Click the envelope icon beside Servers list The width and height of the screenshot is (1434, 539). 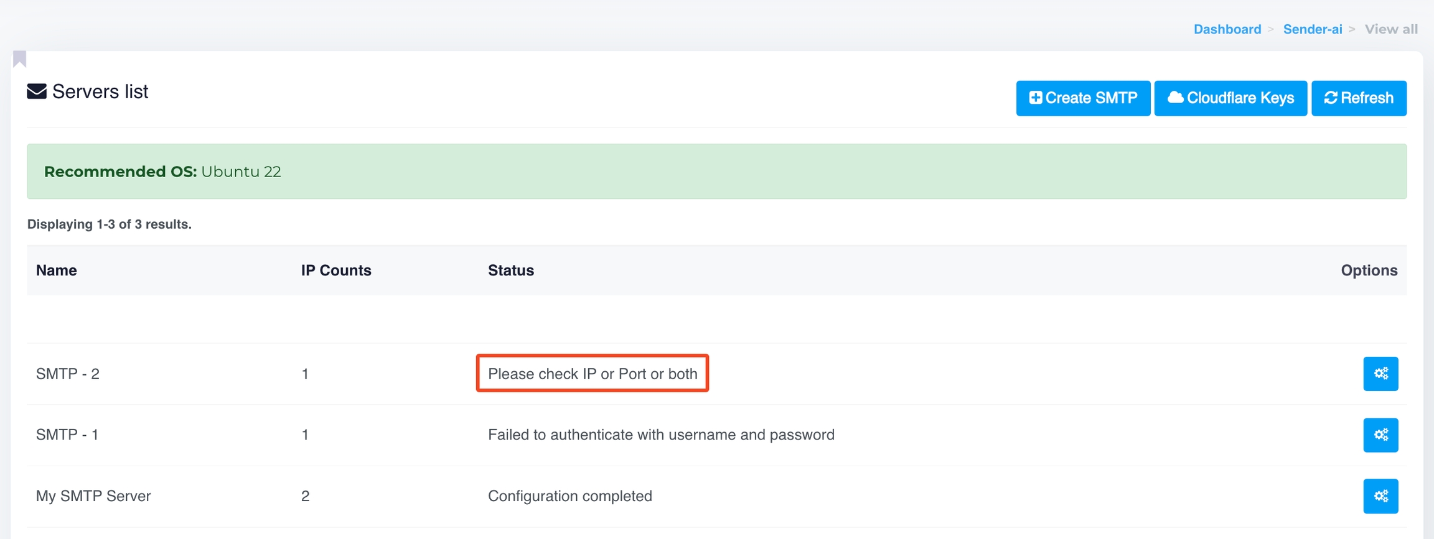click(x=37, y=92)
